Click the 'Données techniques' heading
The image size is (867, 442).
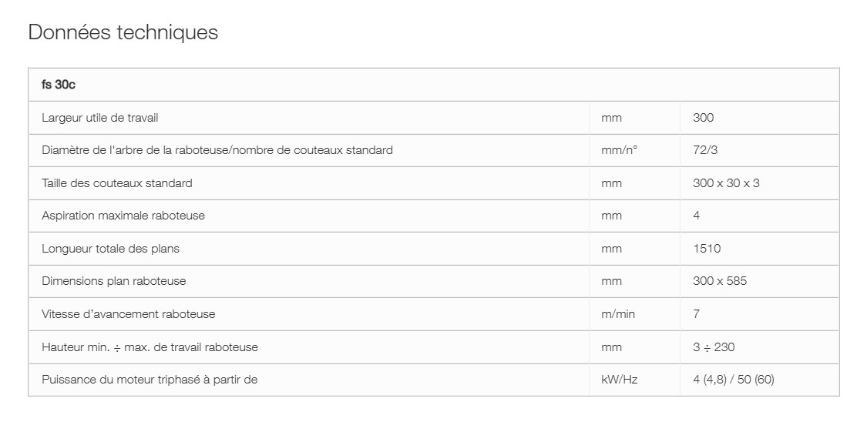click(123, 32)
